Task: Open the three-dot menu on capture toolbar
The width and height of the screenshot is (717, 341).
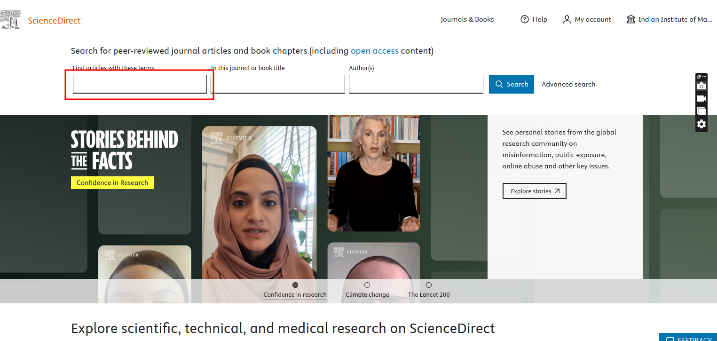Action: pyautogui.click(x=704, y=77)
